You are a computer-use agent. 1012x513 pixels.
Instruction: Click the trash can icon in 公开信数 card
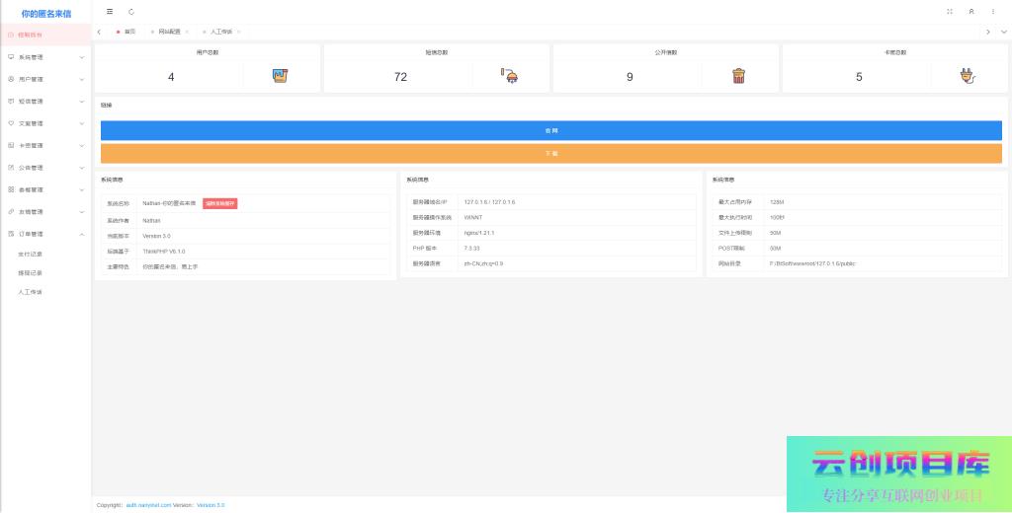(738, 76)
